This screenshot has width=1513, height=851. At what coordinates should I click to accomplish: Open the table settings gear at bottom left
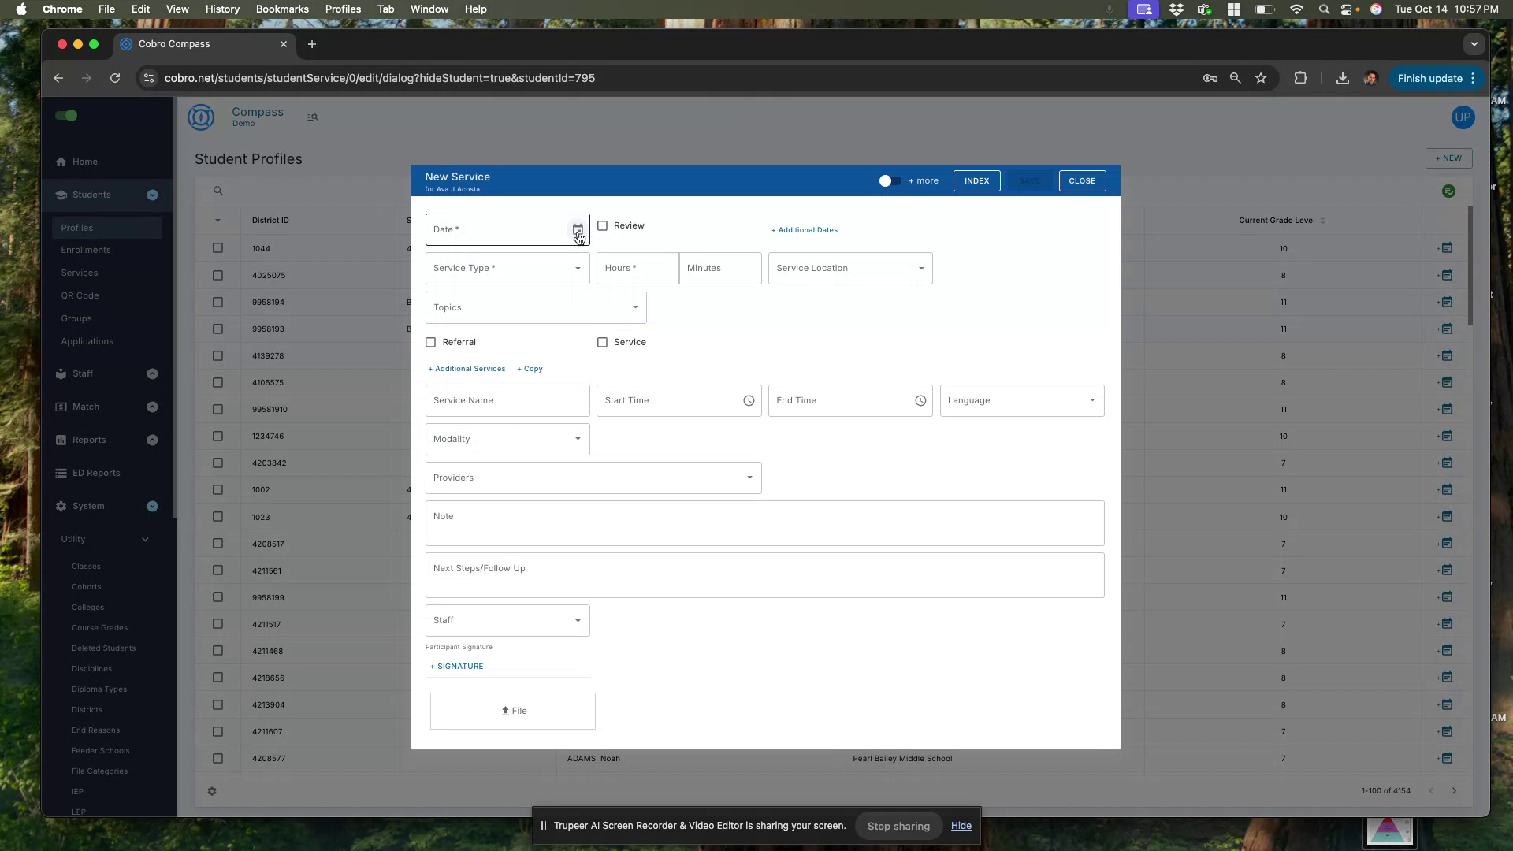212,791
